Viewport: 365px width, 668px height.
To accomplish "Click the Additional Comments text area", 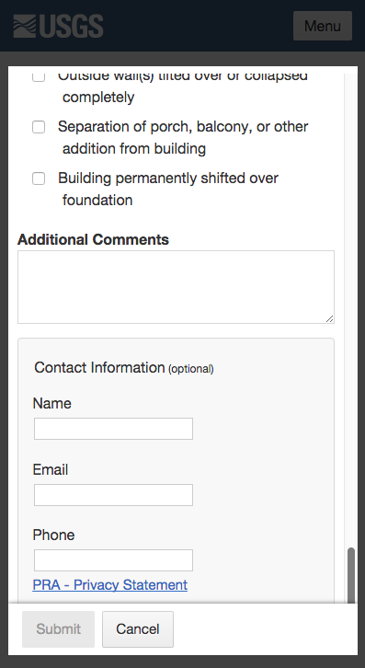I will point(176,287).
